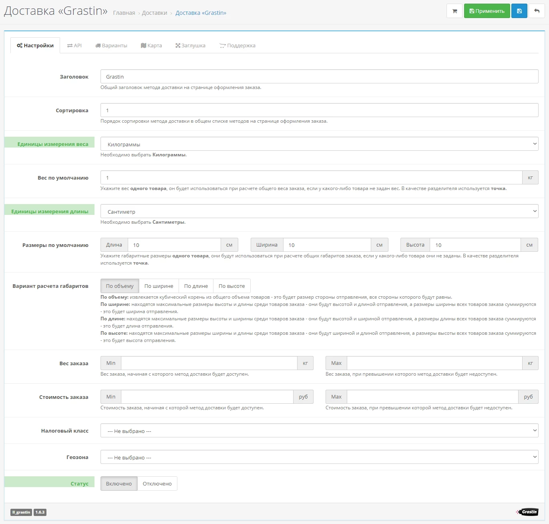549x524 pixels.
Task: Click the blue floppy-disk save icon
Action: click(519, 11)
